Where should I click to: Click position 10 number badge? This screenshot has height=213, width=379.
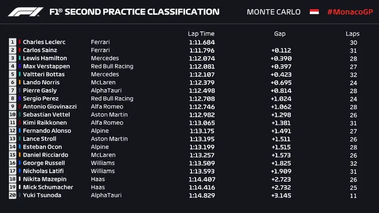coord(13,115)
